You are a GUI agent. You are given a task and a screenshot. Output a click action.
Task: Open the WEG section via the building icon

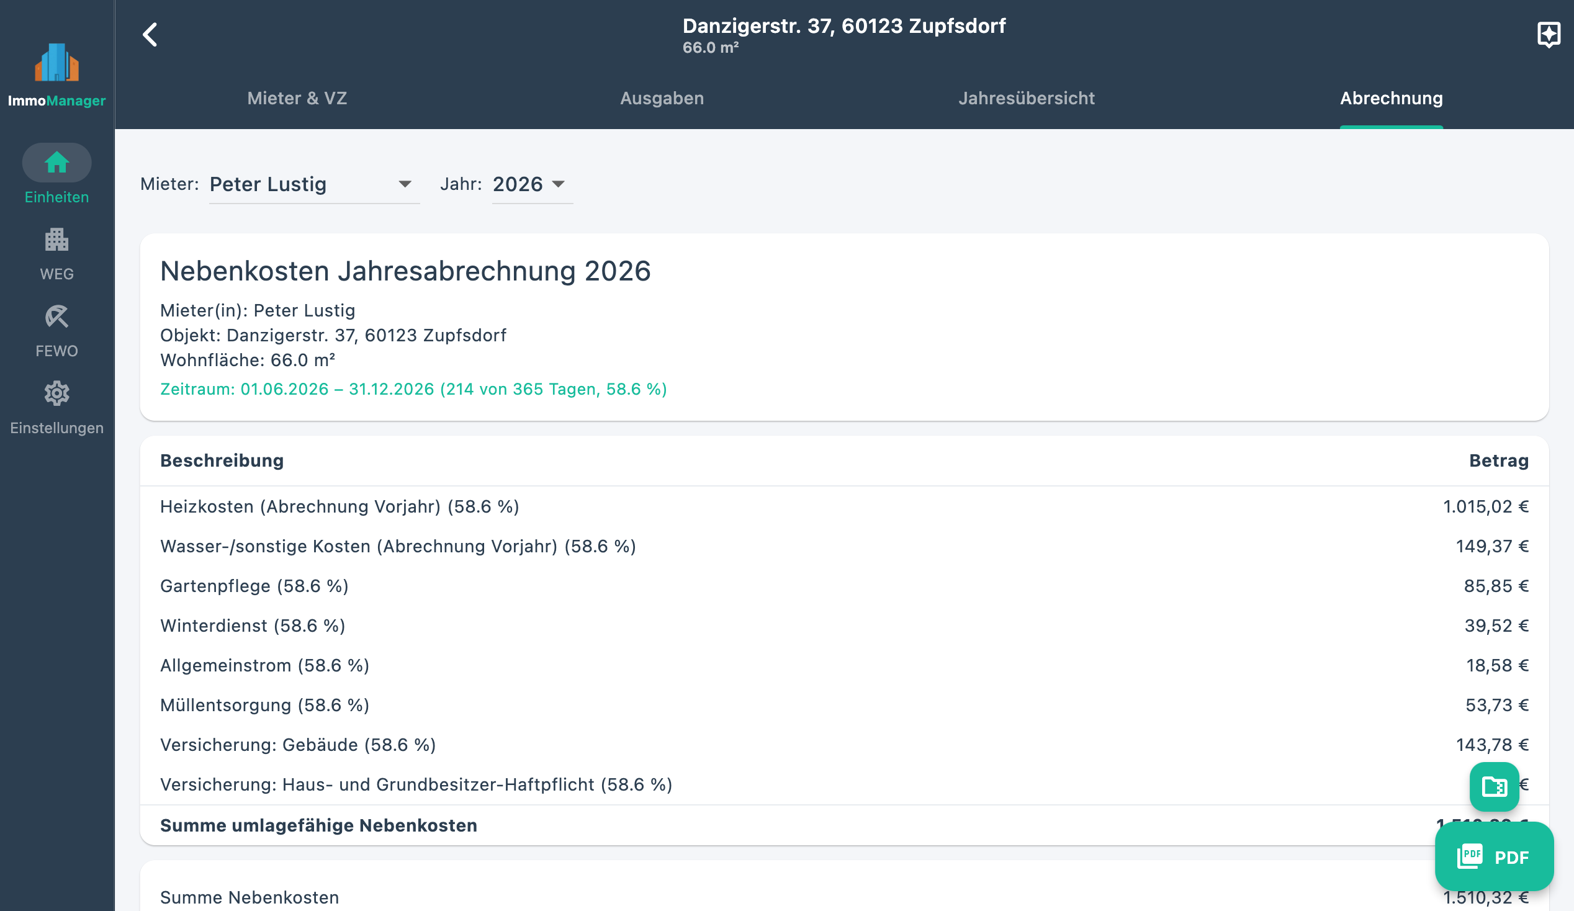[x=57, y=240]
